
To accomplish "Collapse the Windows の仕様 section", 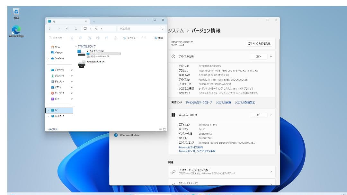I will tap(271, 115).
